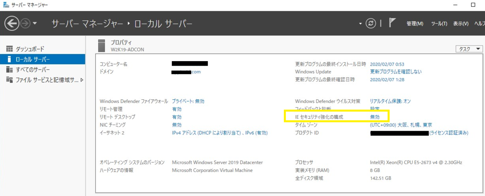The height and width of the screenshot is (196, 485).
Task: Open the navigation history dropdown arrow
Action: pos(35,24)
